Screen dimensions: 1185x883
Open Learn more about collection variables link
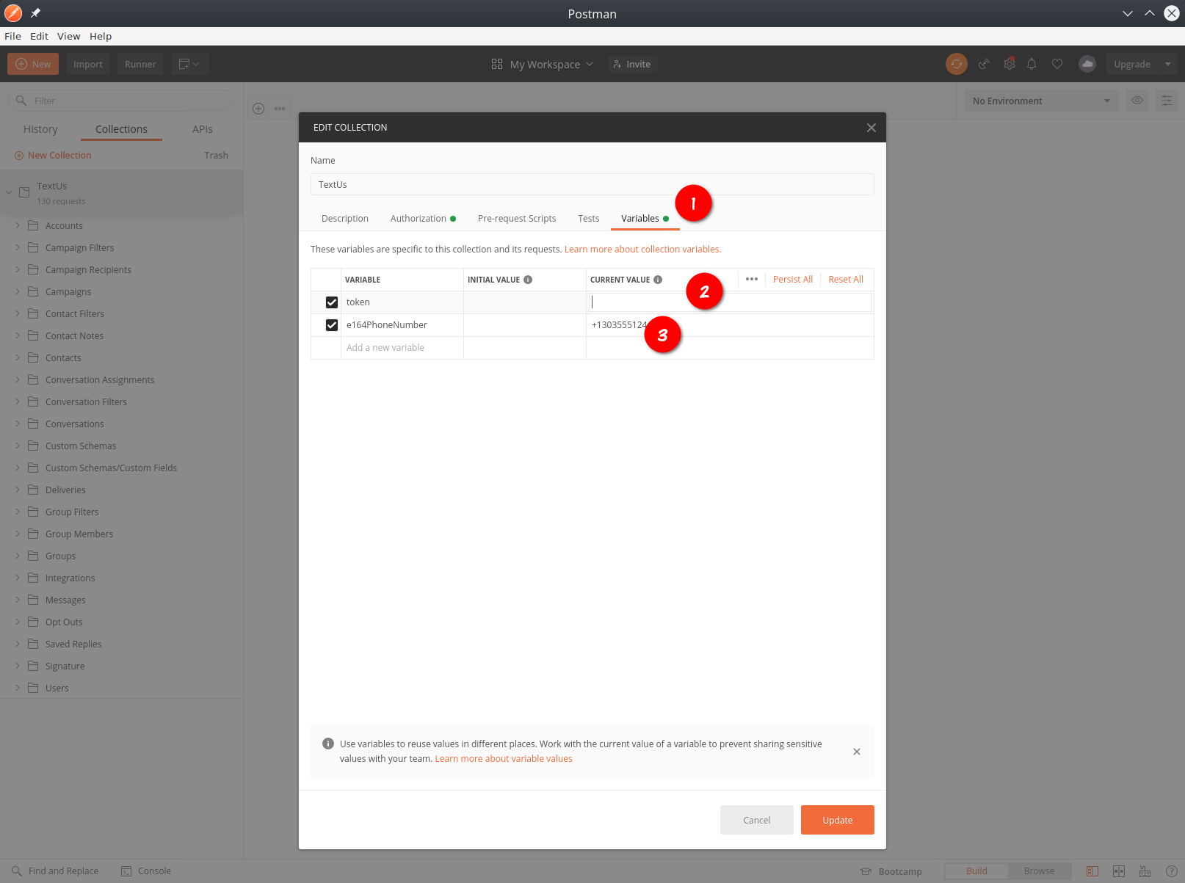coord(642,250)
